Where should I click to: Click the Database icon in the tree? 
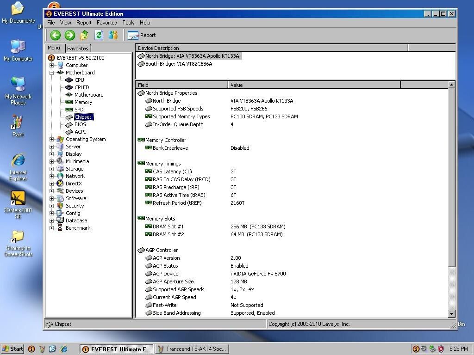60,220
